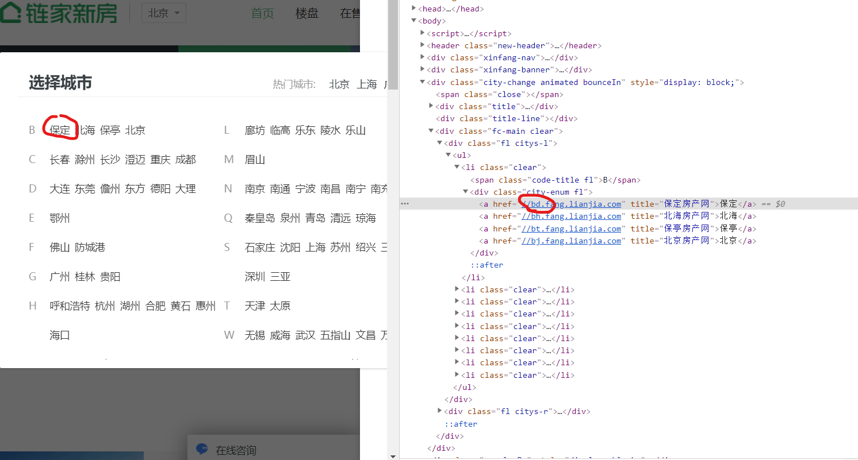Viewport: 858px width, 460px height.
Task: Select city 秦皇岛 under letter Q
Action: (x=260, y=218)
